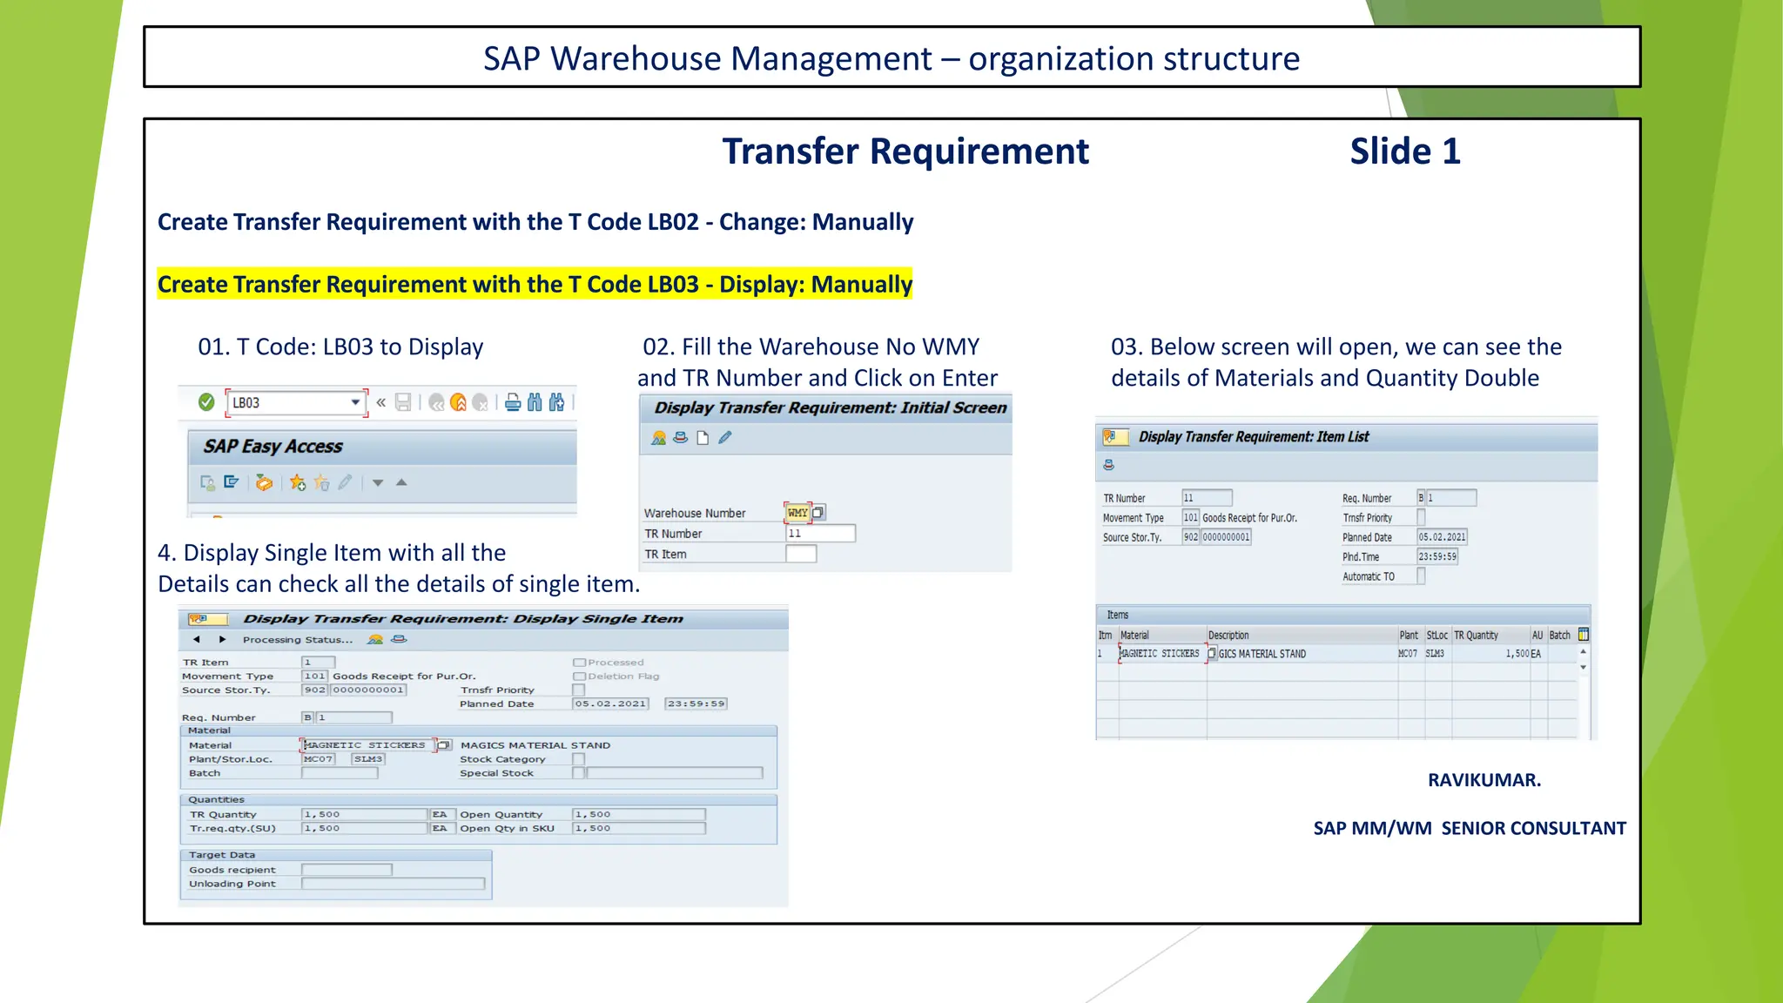Collapse the command field with the double-chevron
This screenshot has width=1783, height=1003.
coord(380,402)
